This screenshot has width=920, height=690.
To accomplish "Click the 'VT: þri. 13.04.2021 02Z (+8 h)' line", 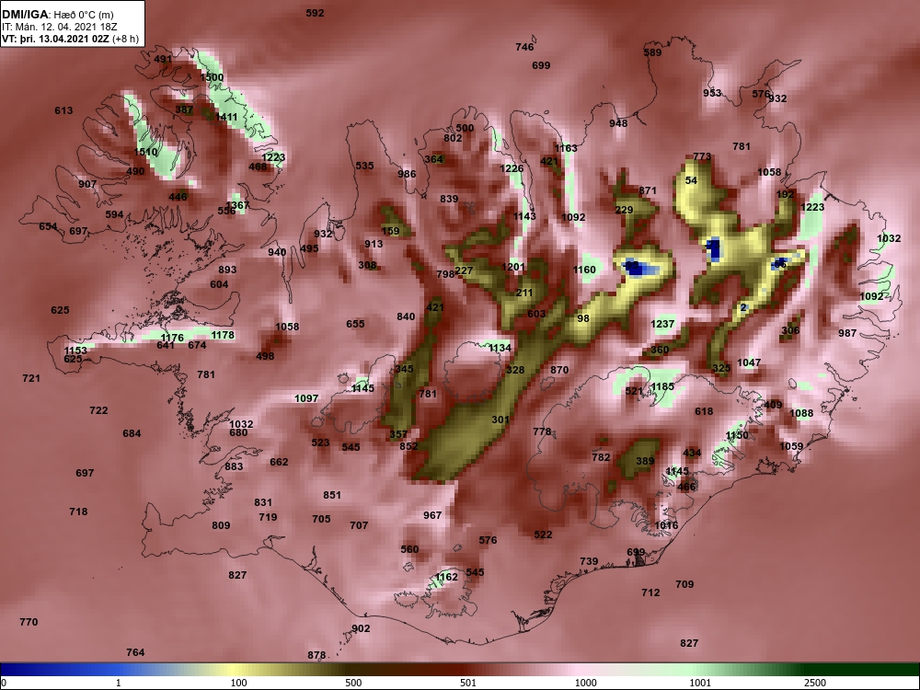I will coord(71,39).
